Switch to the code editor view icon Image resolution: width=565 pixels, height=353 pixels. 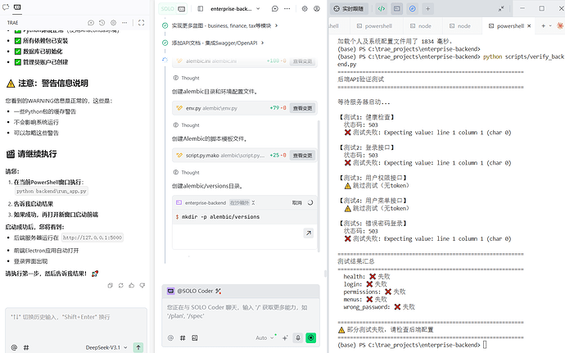tap(382, 9)
